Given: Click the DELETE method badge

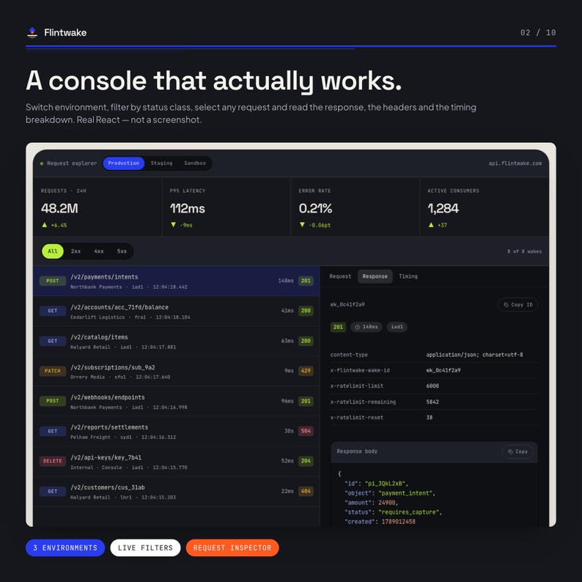Looking at the screenshot, I should click(53, 461).
